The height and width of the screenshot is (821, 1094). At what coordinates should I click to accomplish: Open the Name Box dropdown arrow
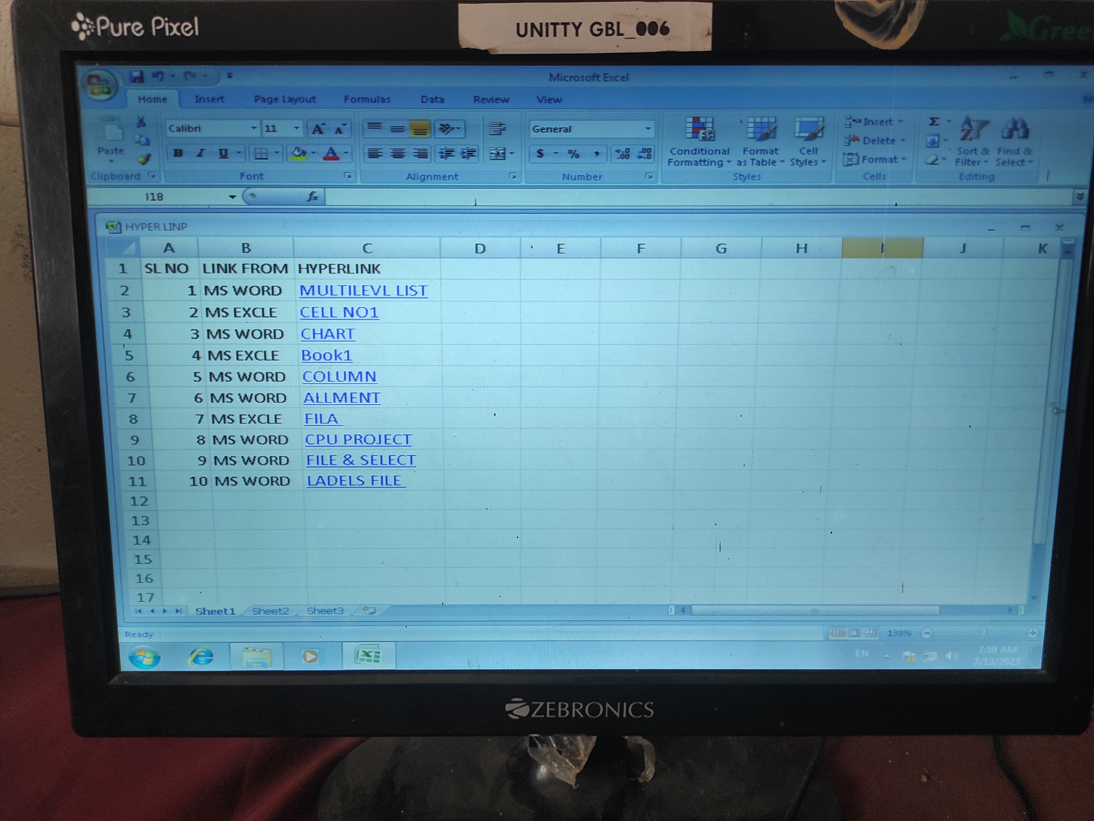tap(232, 197)
